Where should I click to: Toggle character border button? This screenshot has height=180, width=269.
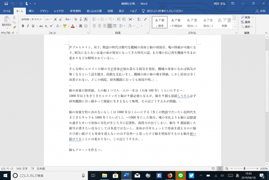(86, 19)
